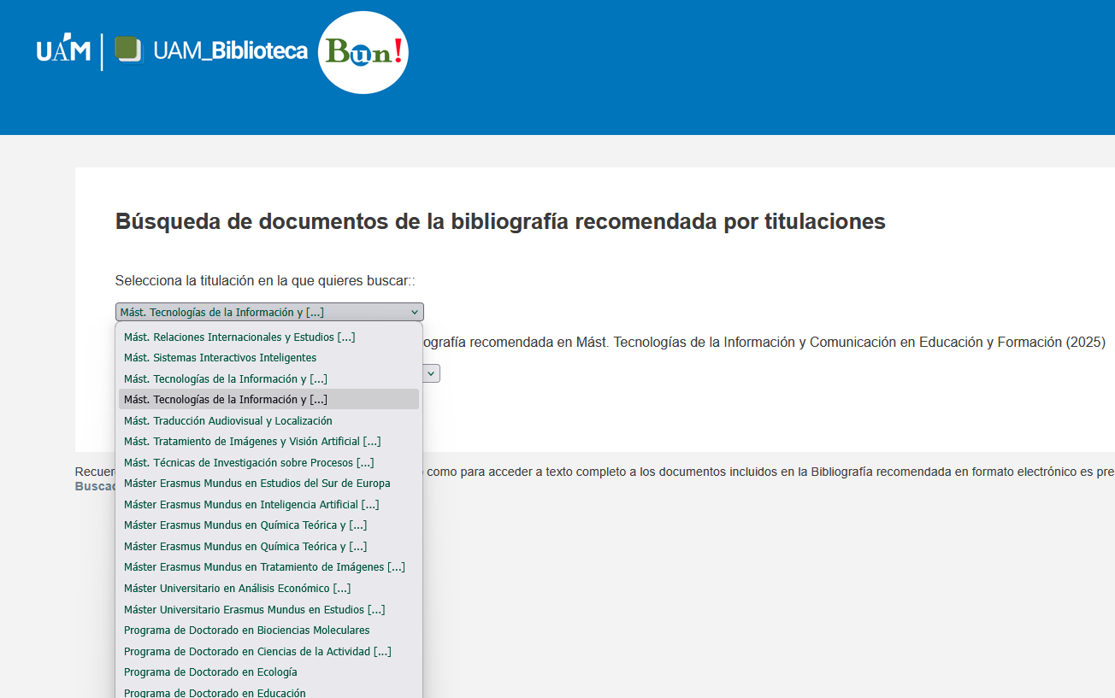The image size is (1115, 698).
Task: Choose Máster Erasmus Mundus en Tratamiento de Imágenes
Action: click(x=264, y=567)
